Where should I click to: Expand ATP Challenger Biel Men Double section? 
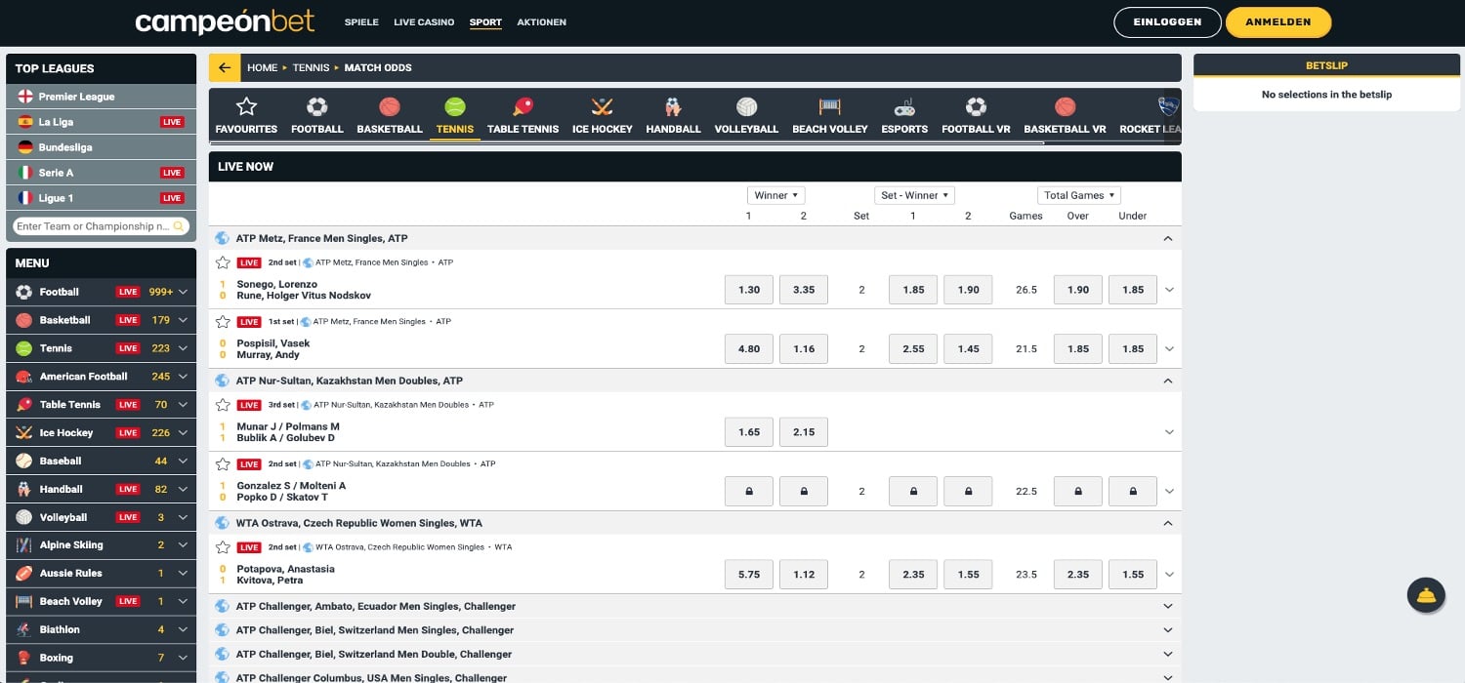[x=1167, y=654]
